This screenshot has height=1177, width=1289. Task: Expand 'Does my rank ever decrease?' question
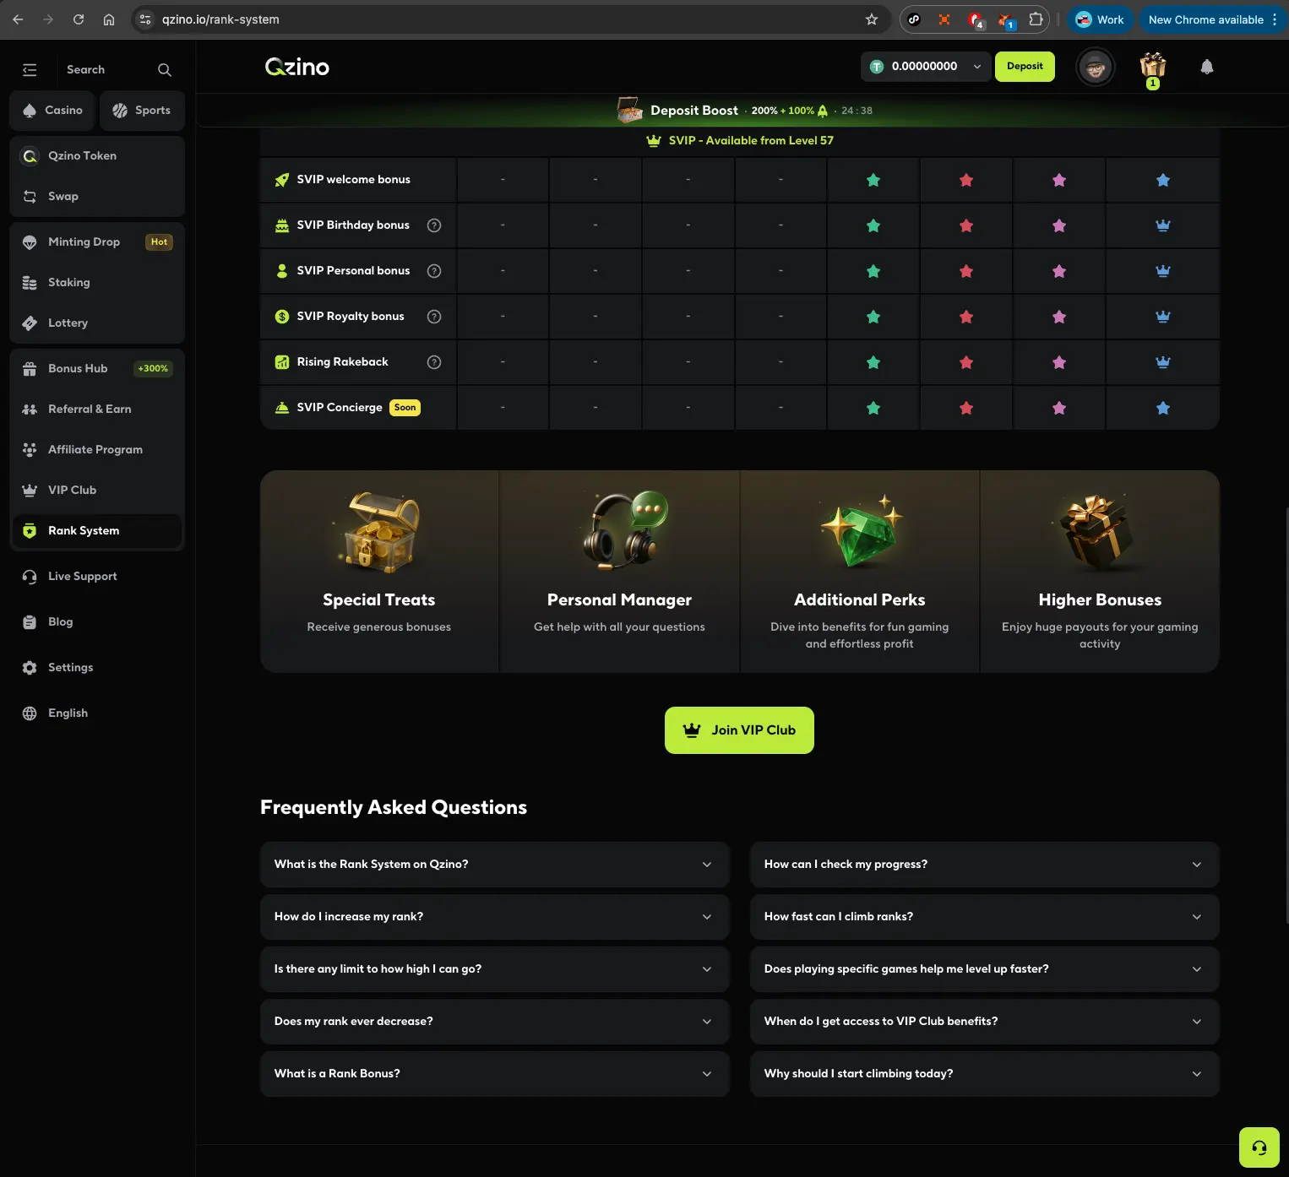coord(495,1022)
